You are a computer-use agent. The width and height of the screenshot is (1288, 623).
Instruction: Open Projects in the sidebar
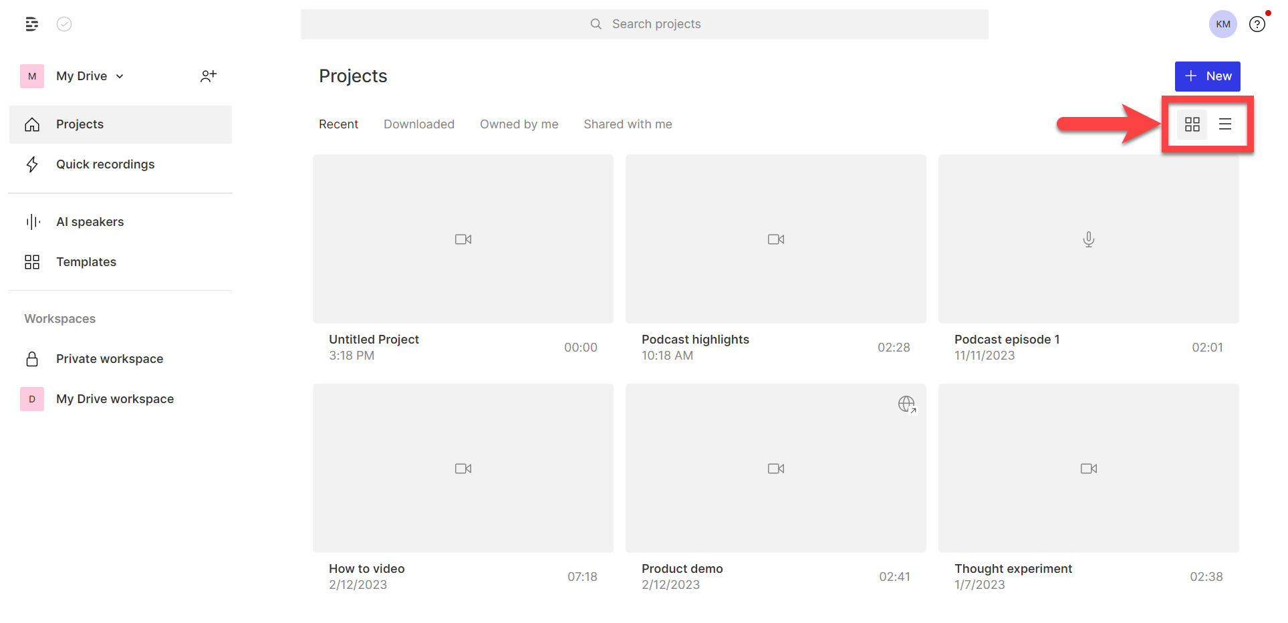[120, 124]
